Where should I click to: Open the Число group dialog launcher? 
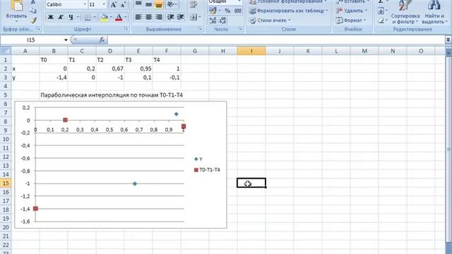pyautogui.click(x=240, y=29)
